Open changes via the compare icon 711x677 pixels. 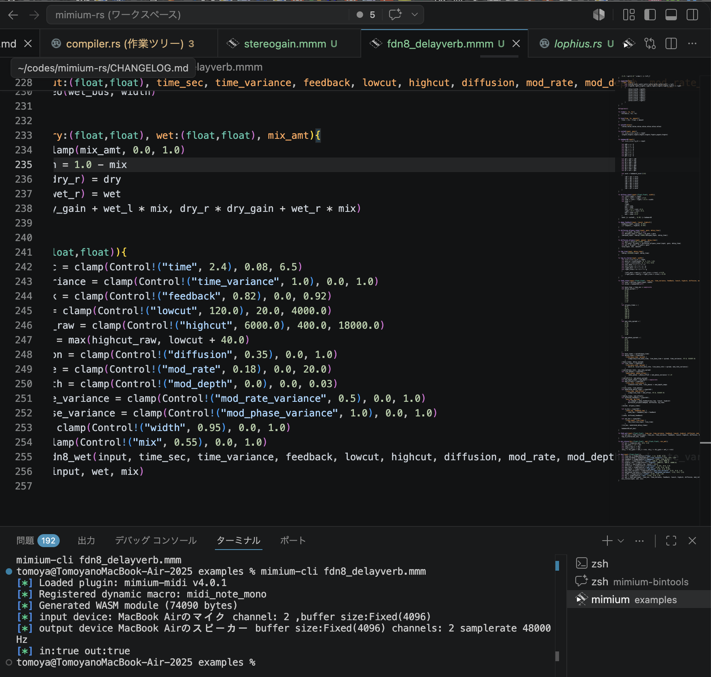pyautogui.click(x=650, y=43)
